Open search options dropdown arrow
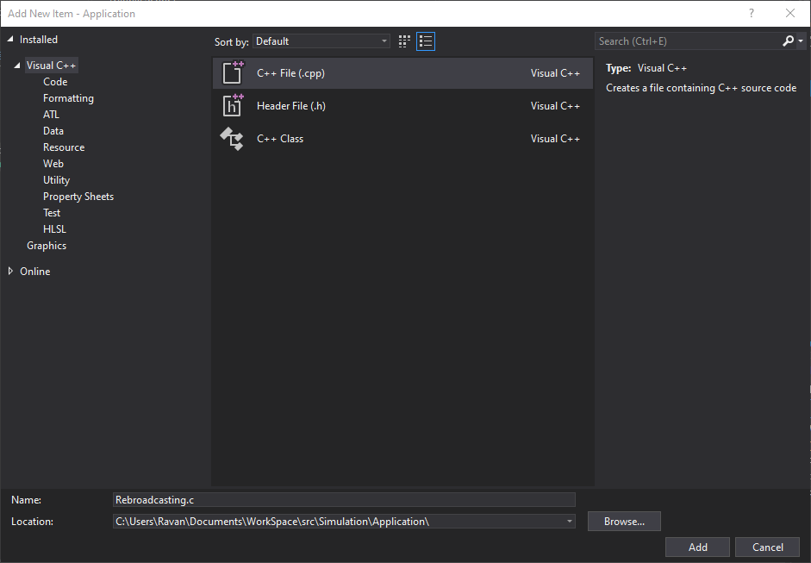 pyautogui.click(x=801, y=41)
